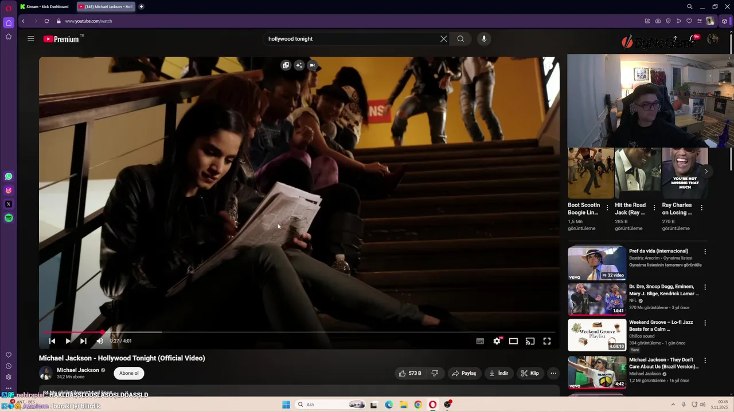Open the YouTube account avatar menu
734x412 pixels.
click(x=713, y=39)
